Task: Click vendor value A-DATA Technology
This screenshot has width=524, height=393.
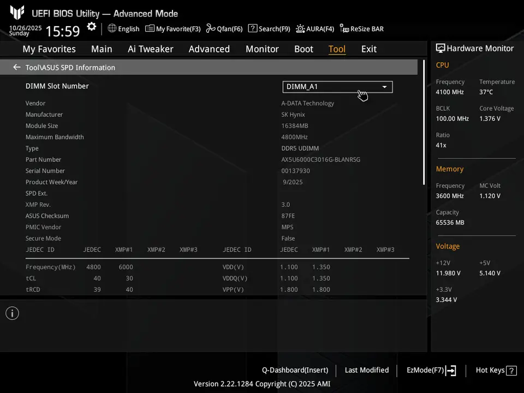Action: coord(307,103)
